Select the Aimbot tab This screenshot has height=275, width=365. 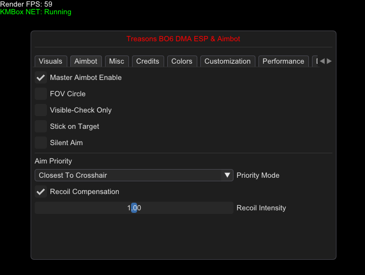(x=86, y=62)
